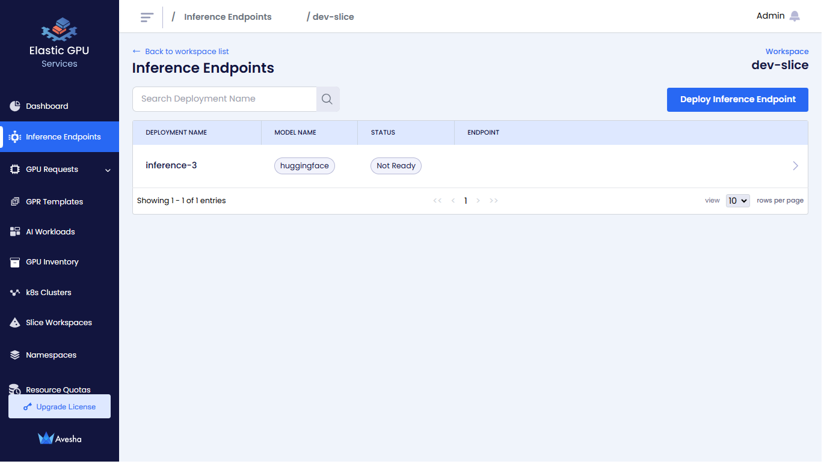Screen dimensions: 827x470
Task: Open k8s Clusters in the sidebar
Action: coord(60,293)
